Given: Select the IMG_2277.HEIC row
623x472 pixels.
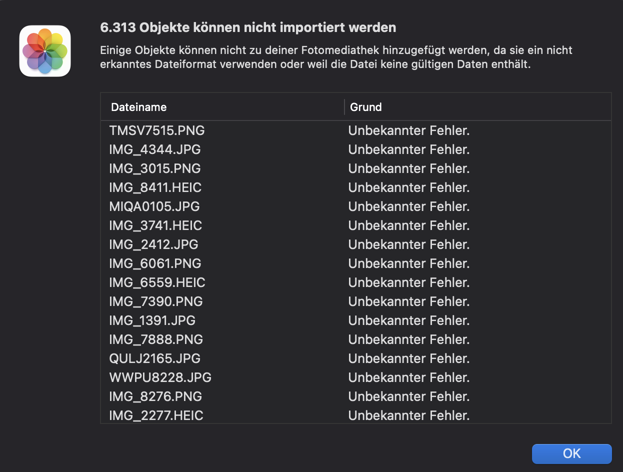Looking at the screenshot, I should click(x=156, y=415).
